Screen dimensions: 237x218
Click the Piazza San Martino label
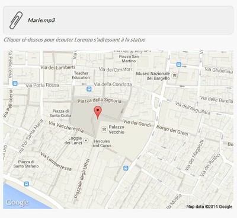(x=129, y=59)
